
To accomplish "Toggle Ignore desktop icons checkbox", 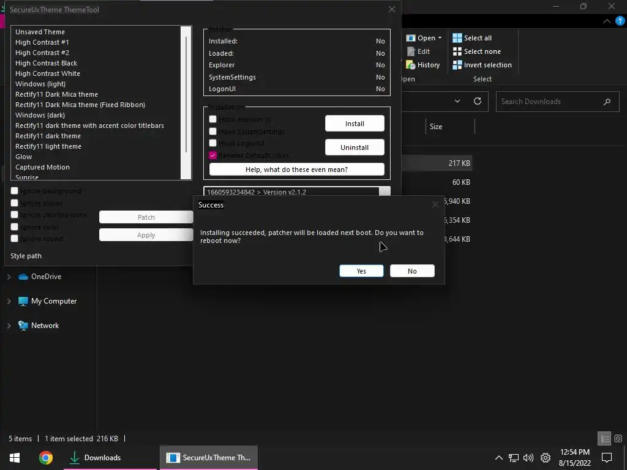I will [x=15, y=215].
